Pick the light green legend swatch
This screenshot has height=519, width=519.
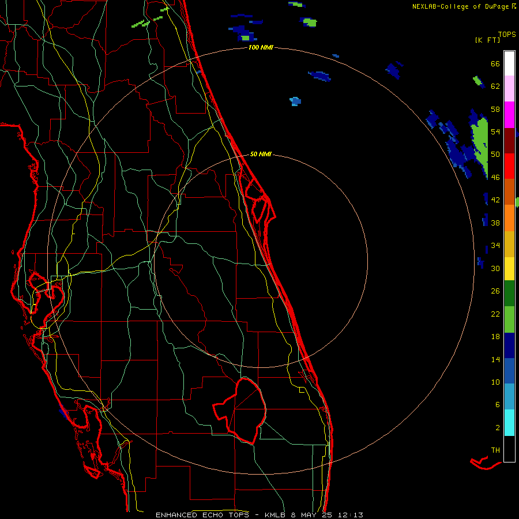509,319
